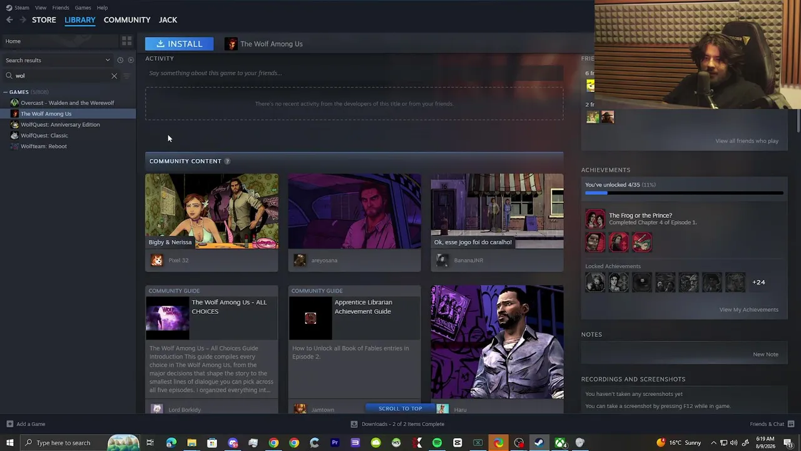801x451 pixels.
Task: Create a New Note
Action: tap(765, 355)
